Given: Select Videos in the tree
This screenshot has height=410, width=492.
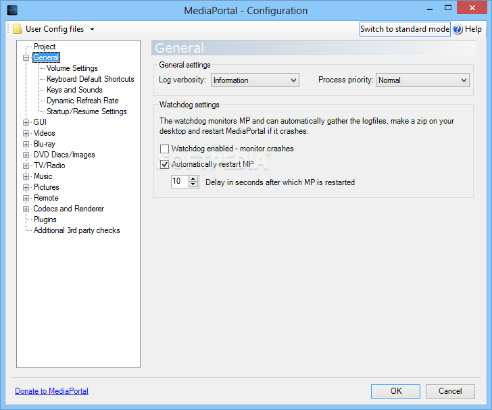Looking at the screenshot, I should tap(44, 133).
